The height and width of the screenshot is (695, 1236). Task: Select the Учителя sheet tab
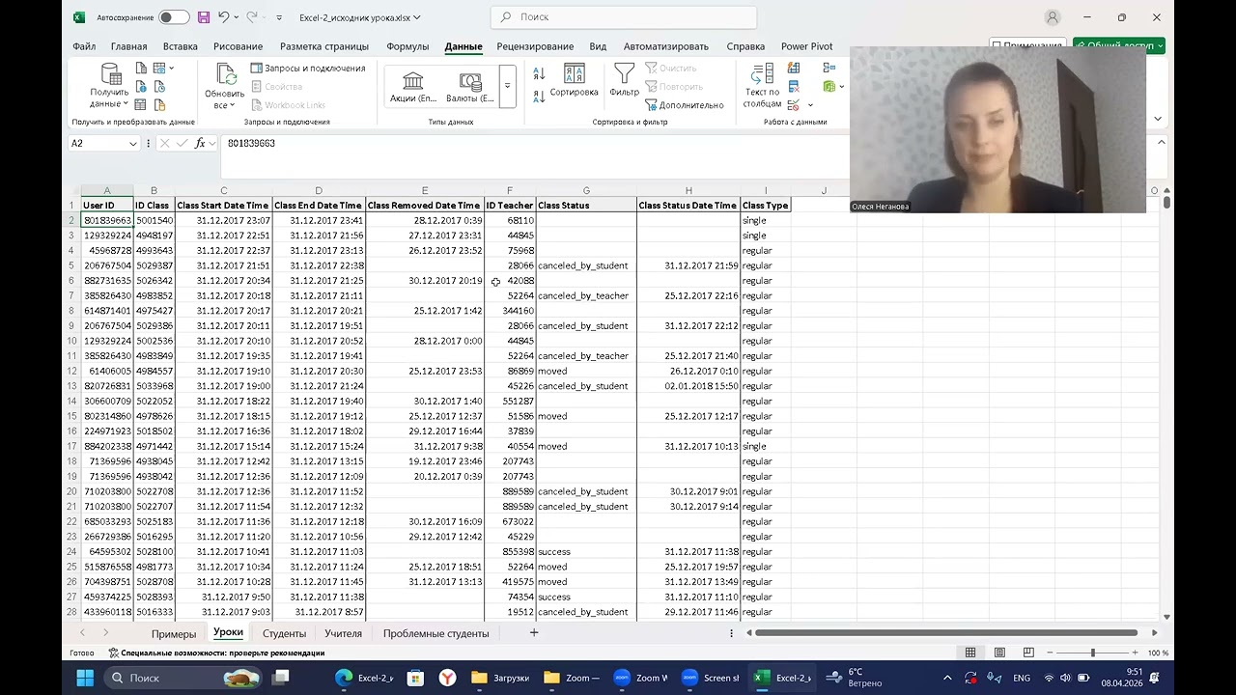click(344, 634)
